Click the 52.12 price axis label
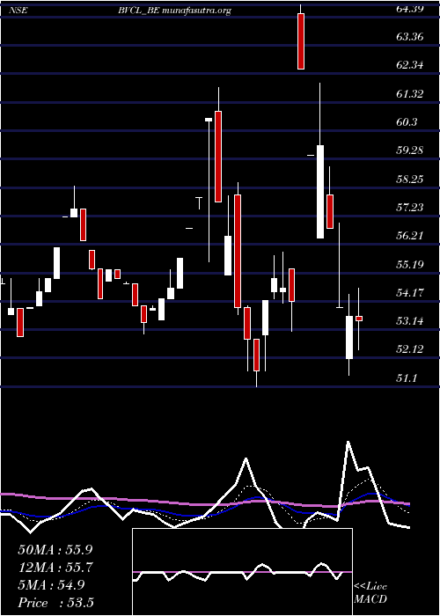440x616 pixels. pyautogui.click(x=410, y=349)
